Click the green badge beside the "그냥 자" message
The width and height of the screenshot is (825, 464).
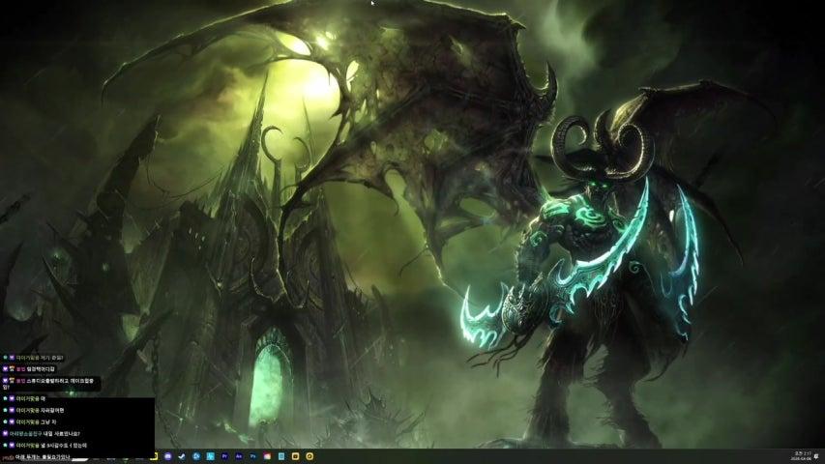pyautogui.click(x=5, y=421)
